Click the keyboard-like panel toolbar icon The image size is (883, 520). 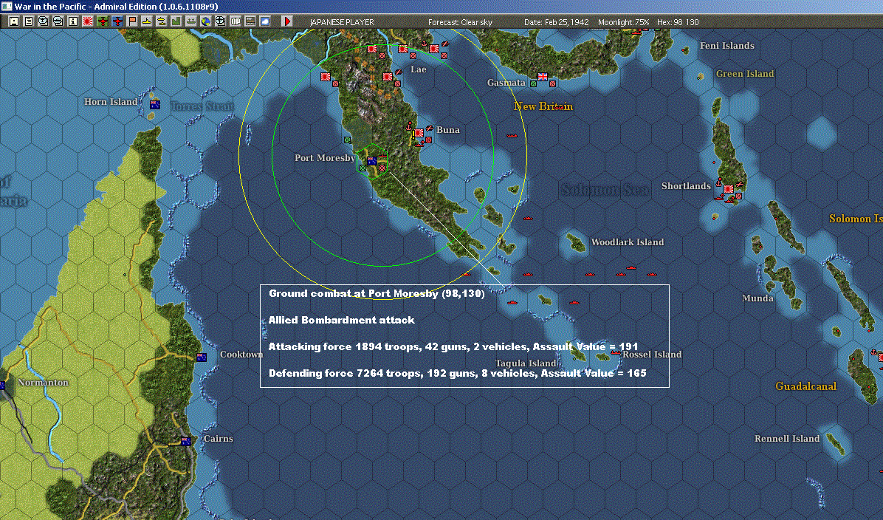tap(250, 21)
